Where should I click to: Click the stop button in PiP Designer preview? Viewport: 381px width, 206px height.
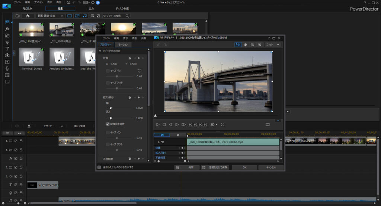(x=164, y=124)
